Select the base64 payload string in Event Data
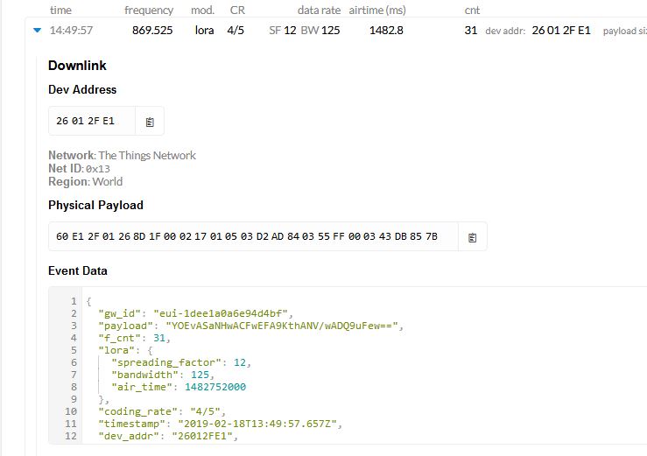The image size is (647, 456). pos(281,326)
